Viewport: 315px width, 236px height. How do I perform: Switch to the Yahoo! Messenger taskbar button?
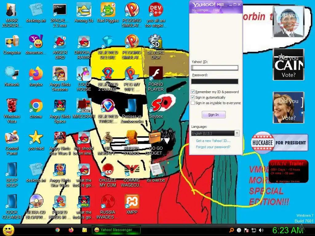click(x=116, y=230)
